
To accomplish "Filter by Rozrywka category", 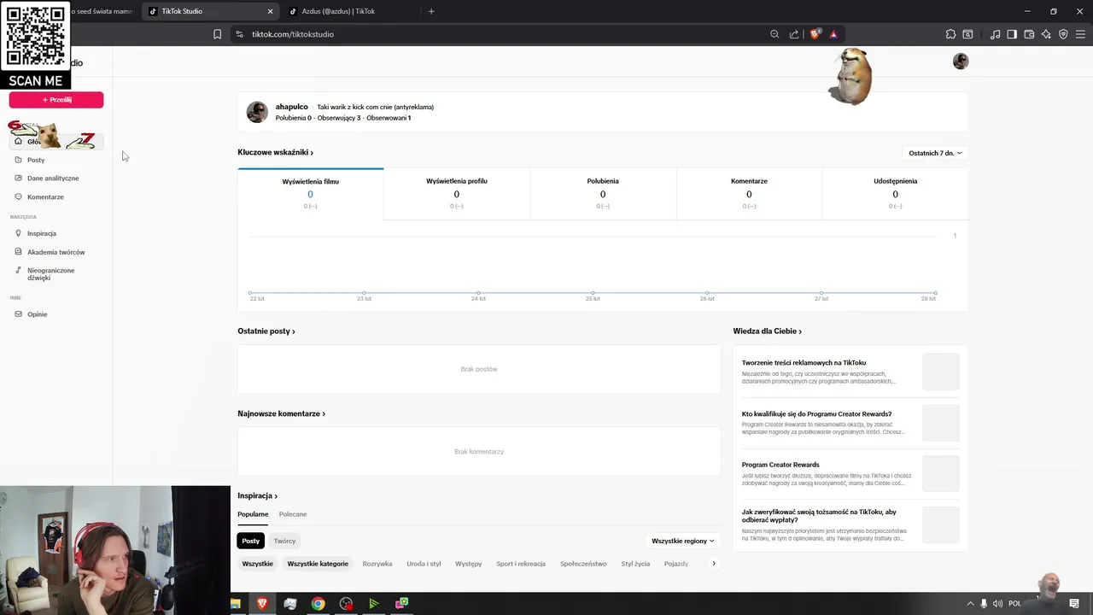I will 377,564.
